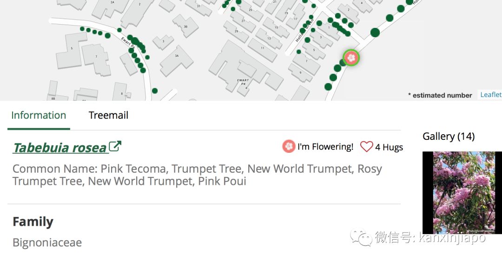Select the building labeled 29 on map
Viewport: 502px width, 261px height.
237,33
